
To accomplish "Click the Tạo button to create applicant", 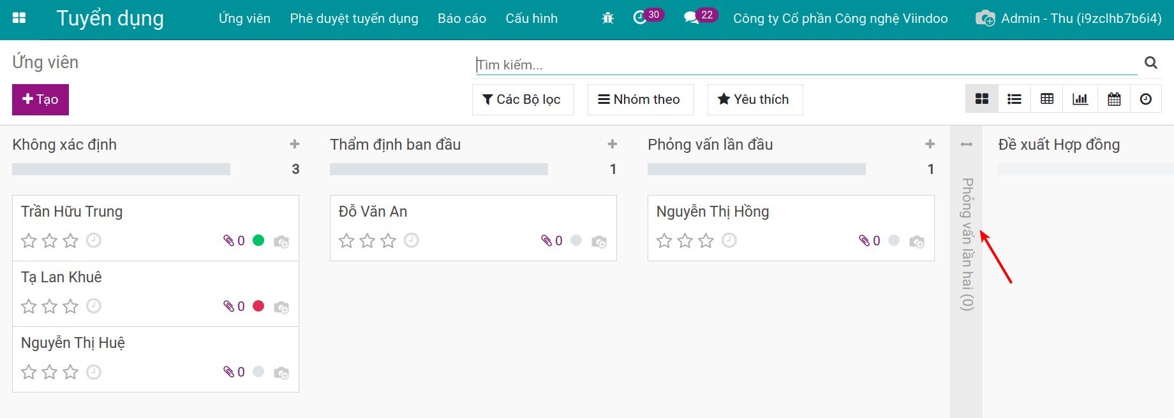I will point(40,99).
